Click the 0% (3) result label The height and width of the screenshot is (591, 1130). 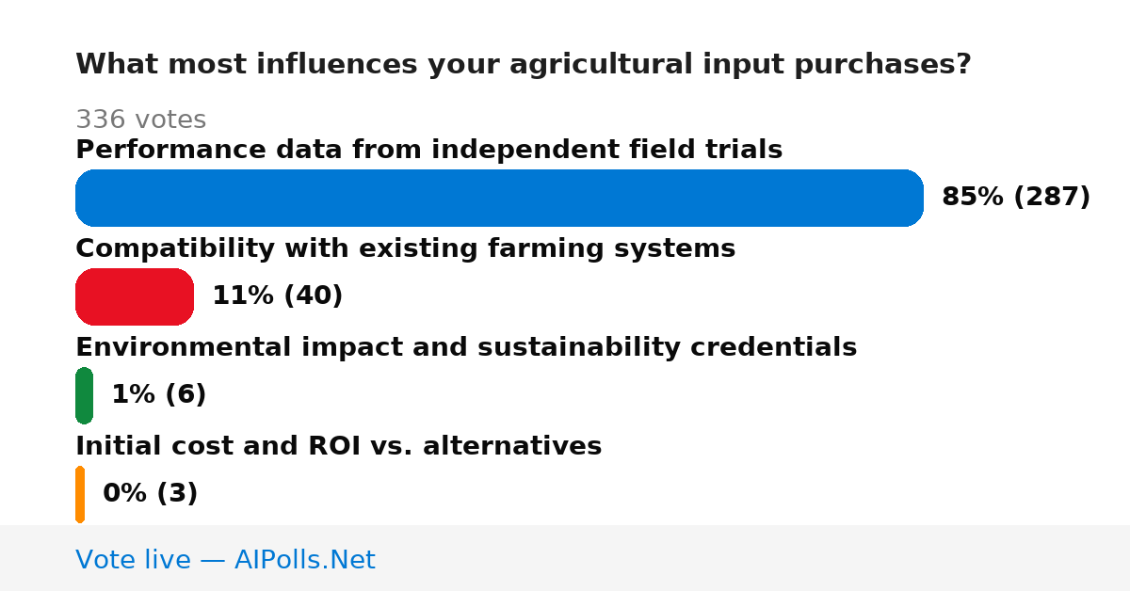151,493
